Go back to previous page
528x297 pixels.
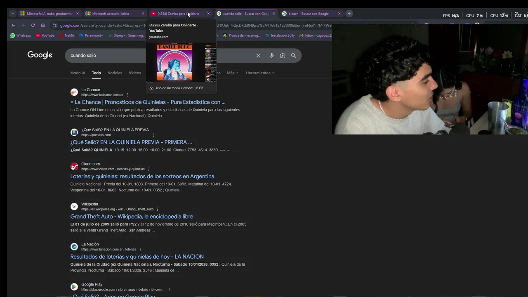[13, 25]
